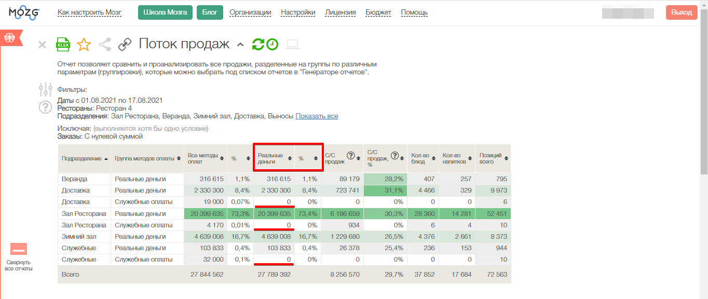708x299 pixels.
Task: Open the Блог button
Action: click(210, 12)
